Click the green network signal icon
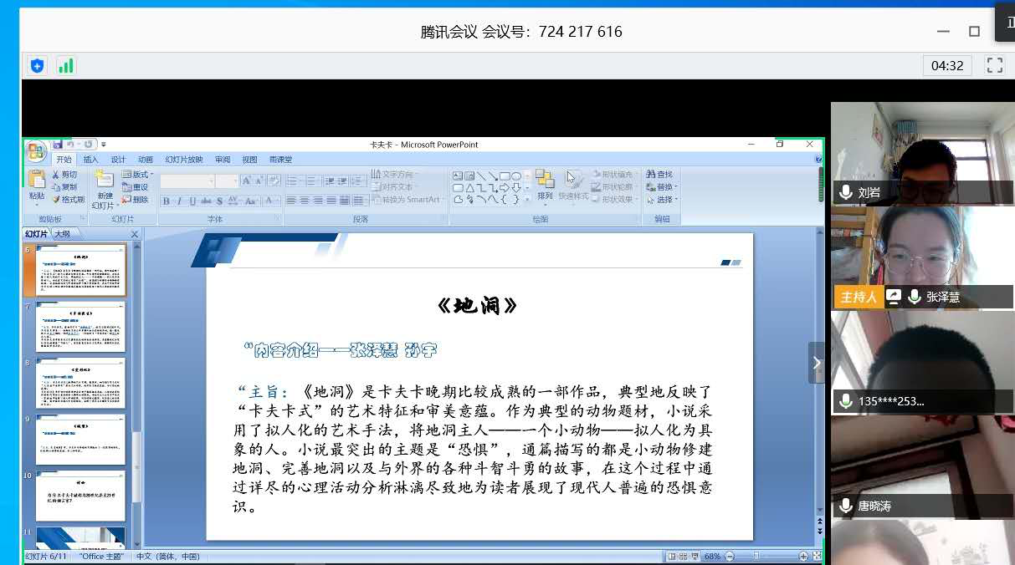The width and height of the screenshot is (1015, 565). pos(65,65)
